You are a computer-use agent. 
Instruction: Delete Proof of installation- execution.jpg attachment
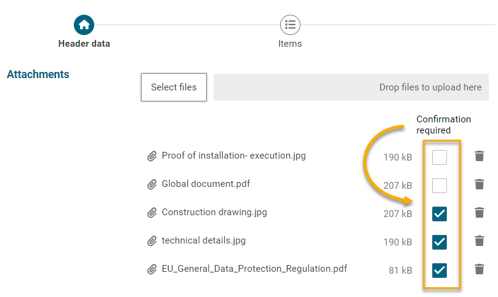[x=480, y=156]
